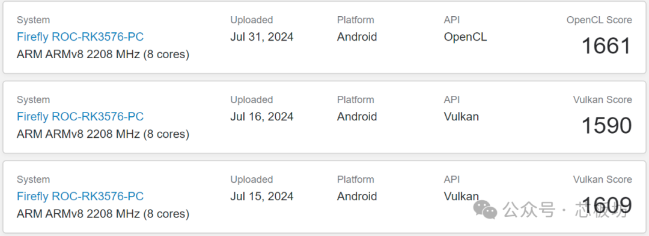Click the OpenCL Score column label
Image resolution: width=649 pixels, height=236 pixels.
click(x=599, y=20)
